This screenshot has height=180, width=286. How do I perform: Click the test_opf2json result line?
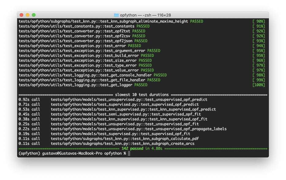pyautogui.click(x=83, y=41)
